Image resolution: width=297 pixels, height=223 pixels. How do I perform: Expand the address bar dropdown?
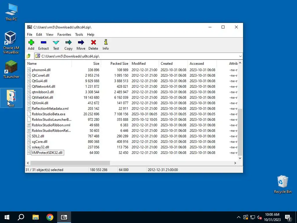(x=240, y=56)
